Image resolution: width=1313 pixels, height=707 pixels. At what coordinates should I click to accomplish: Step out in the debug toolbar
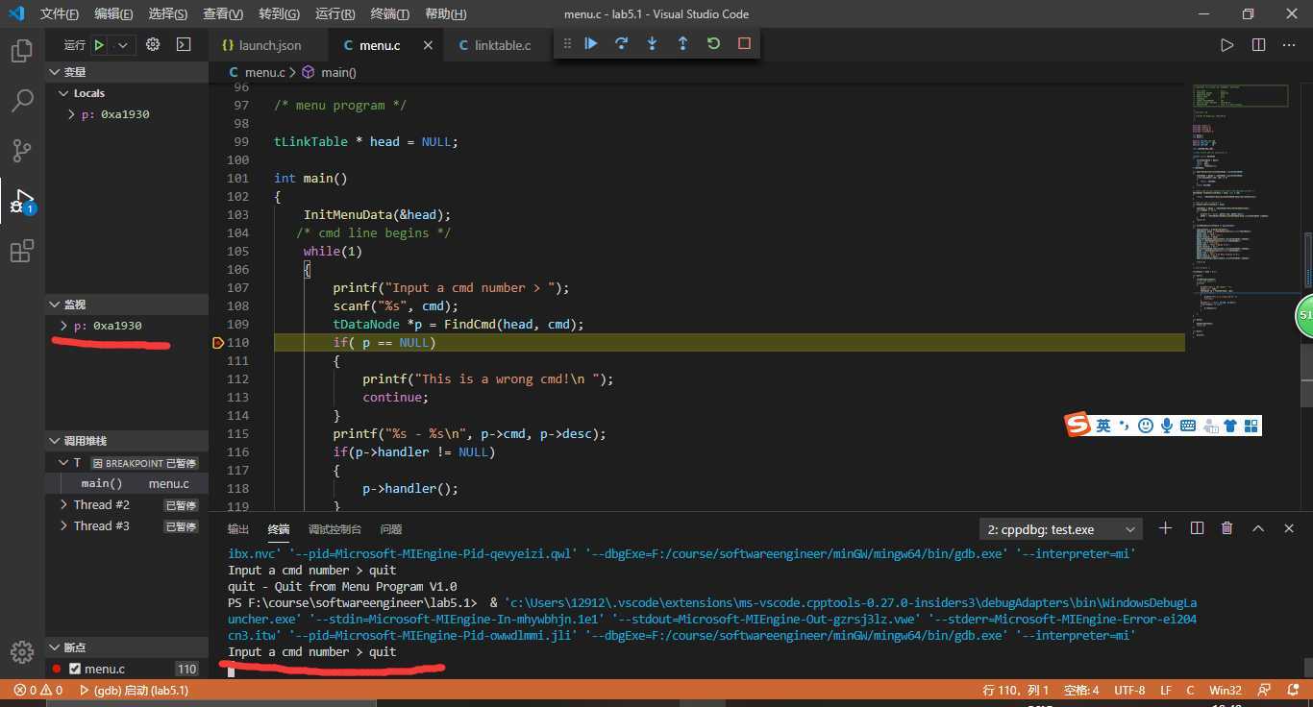pyautogui.click(x=683, y=43)
